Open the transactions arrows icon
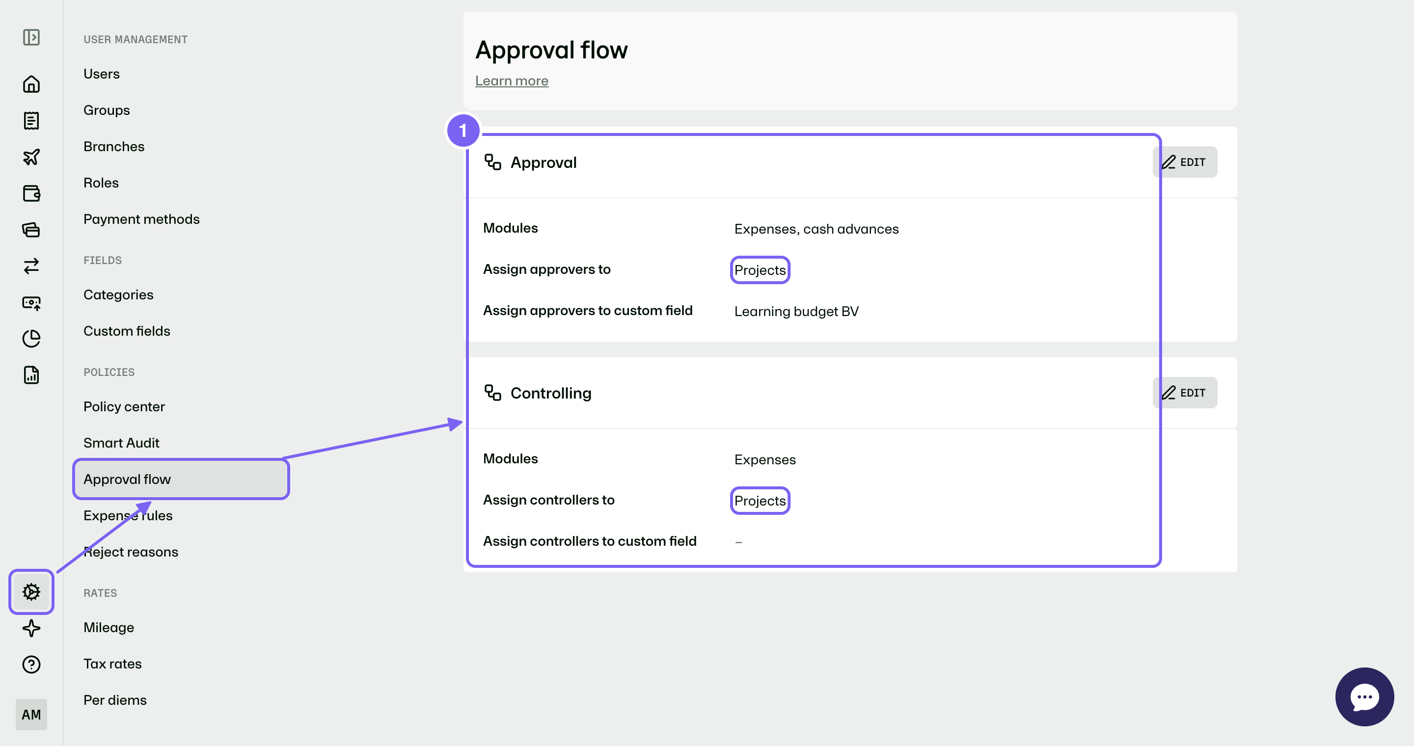 click(x=31, y=266)
